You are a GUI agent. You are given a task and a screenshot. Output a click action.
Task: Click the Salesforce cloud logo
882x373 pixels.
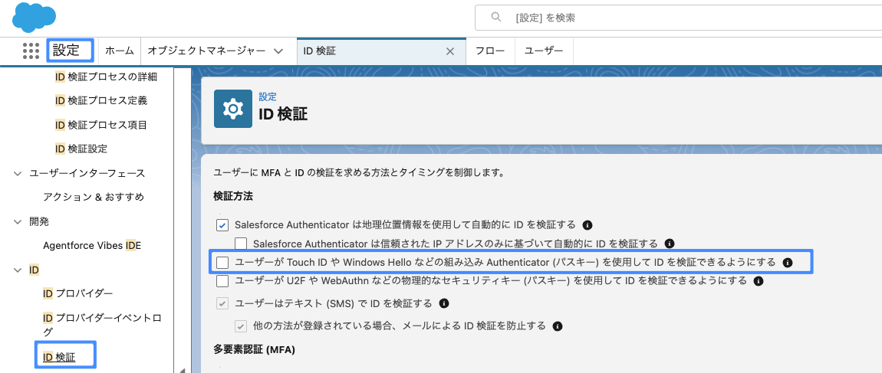[34, 18]
